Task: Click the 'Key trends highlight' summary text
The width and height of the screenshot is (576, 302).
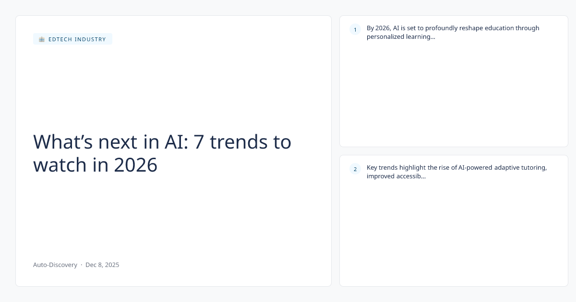Action: [x=456, y=167]
